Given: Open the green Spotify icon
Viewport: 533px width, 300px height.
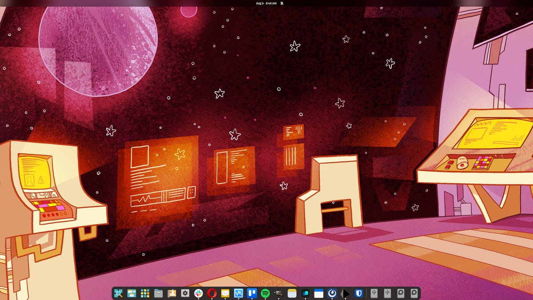Looking at the screenshot, I should (265, 293).
